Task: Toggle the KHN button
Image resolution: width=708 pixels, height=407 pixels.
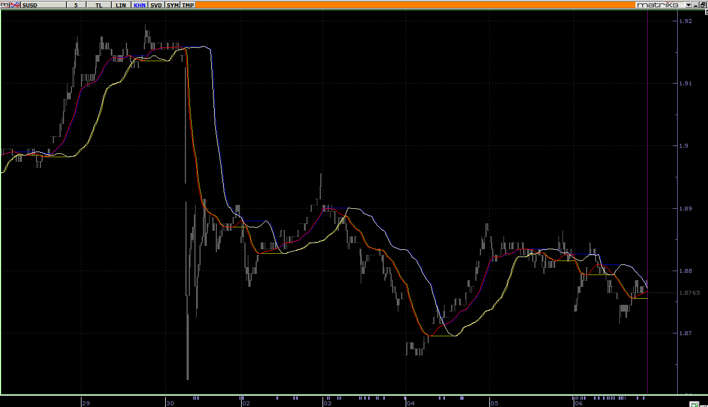Action: (x=139, y=4)
